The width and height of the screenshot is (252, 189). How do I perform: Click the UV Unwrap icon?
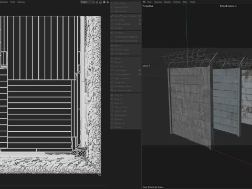tap(112, 20)
